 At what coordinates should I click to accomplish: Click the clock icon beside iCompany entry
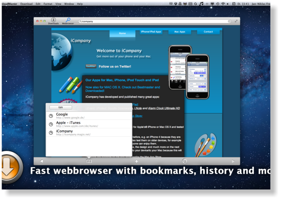51,133
